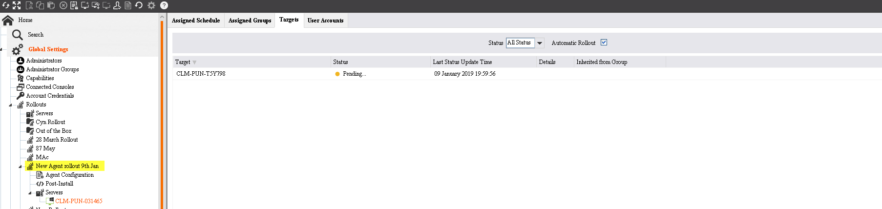Switch to the User Accounts tab
Viewport: 882px width, 209px height.
click(325, 21)
